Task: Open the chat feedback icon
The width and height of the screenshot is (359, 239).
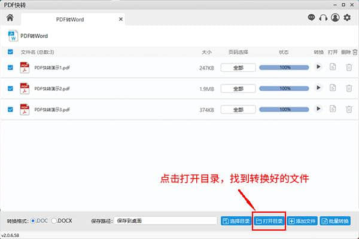Action: click(x=311, y=17)
